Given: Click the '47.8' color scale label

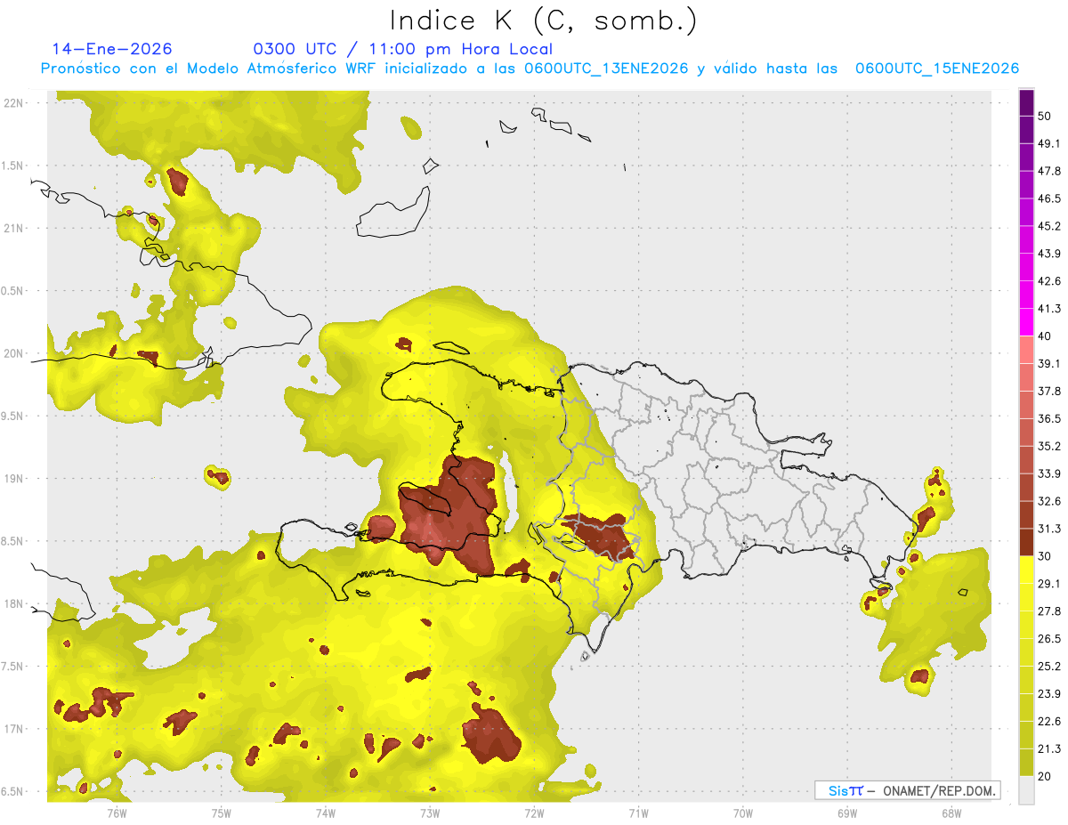Looking at the screenshot, I should 1049,171.
